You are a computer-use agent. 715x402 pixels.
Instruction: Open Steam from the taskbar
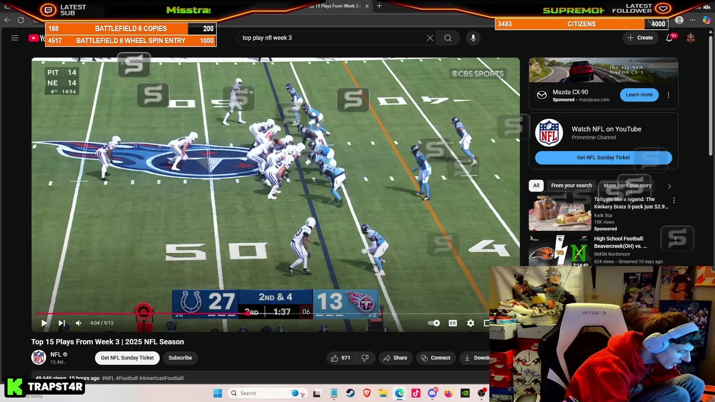[x=350, y=393]
